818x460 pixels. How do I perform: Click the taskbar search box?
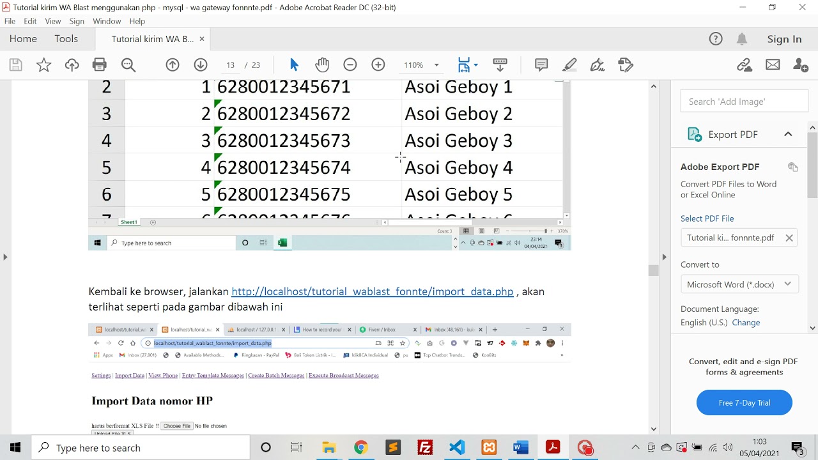[x=141, y=448]
